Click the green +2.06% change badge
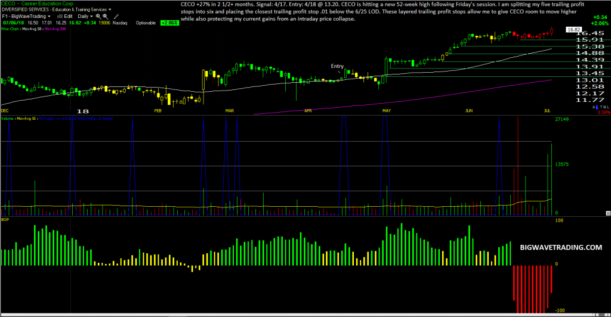This screenshot has width=611, height=317. [x=170, y=23]
